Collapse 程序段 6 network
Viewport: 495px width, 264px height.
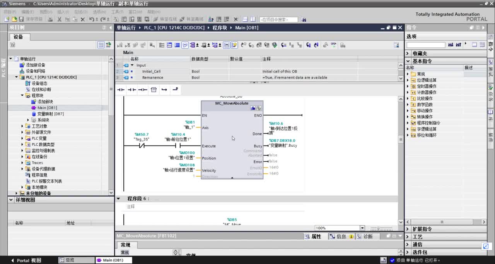point(118,199)
